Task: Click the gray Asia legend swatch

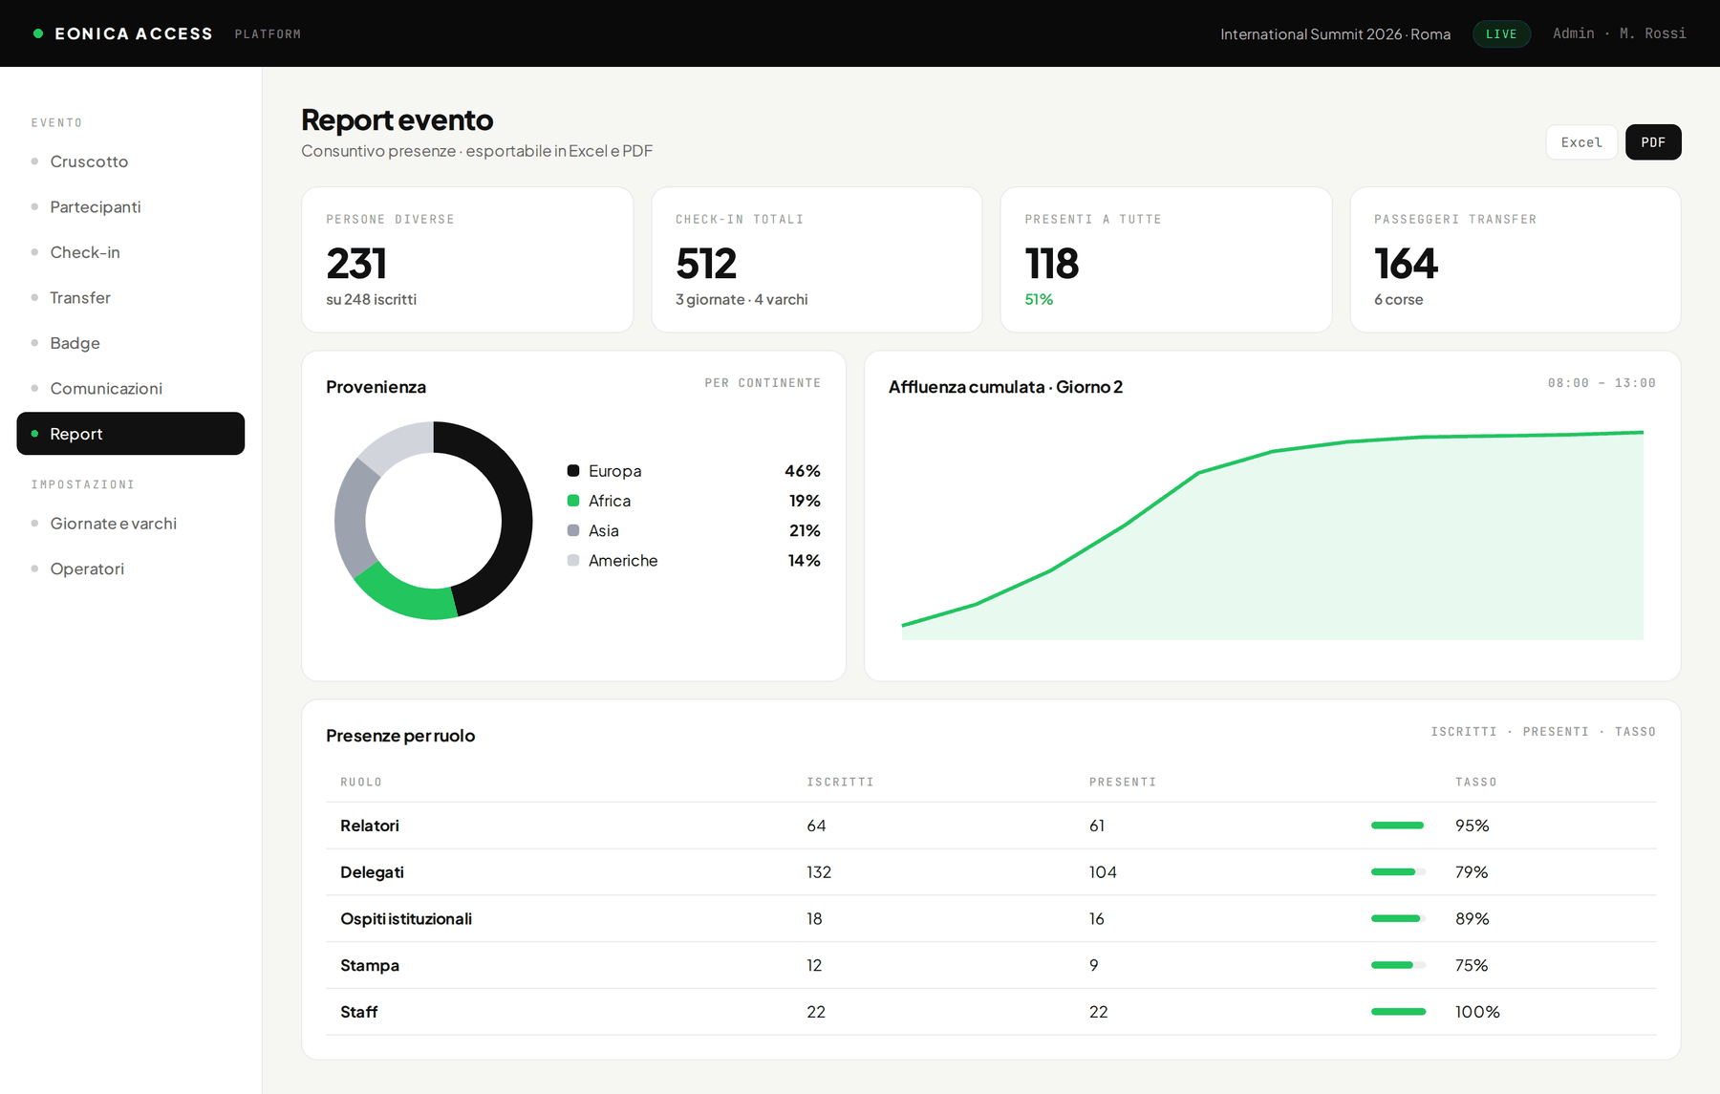Action: click(x=573, y=530)
